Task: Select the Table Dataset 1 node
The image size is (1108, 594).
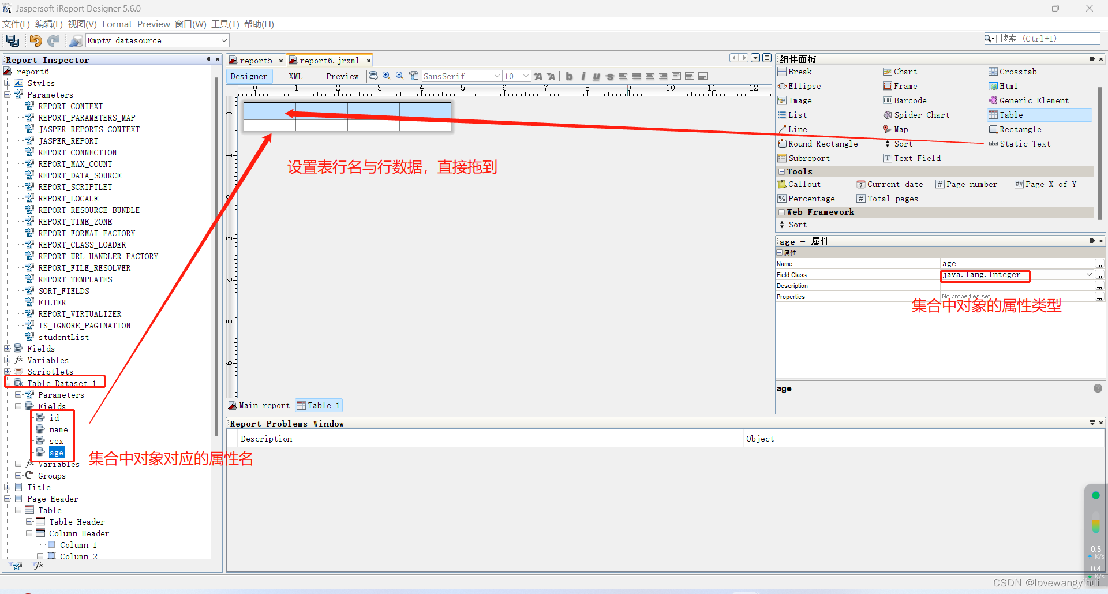Action: pos(62,383)
